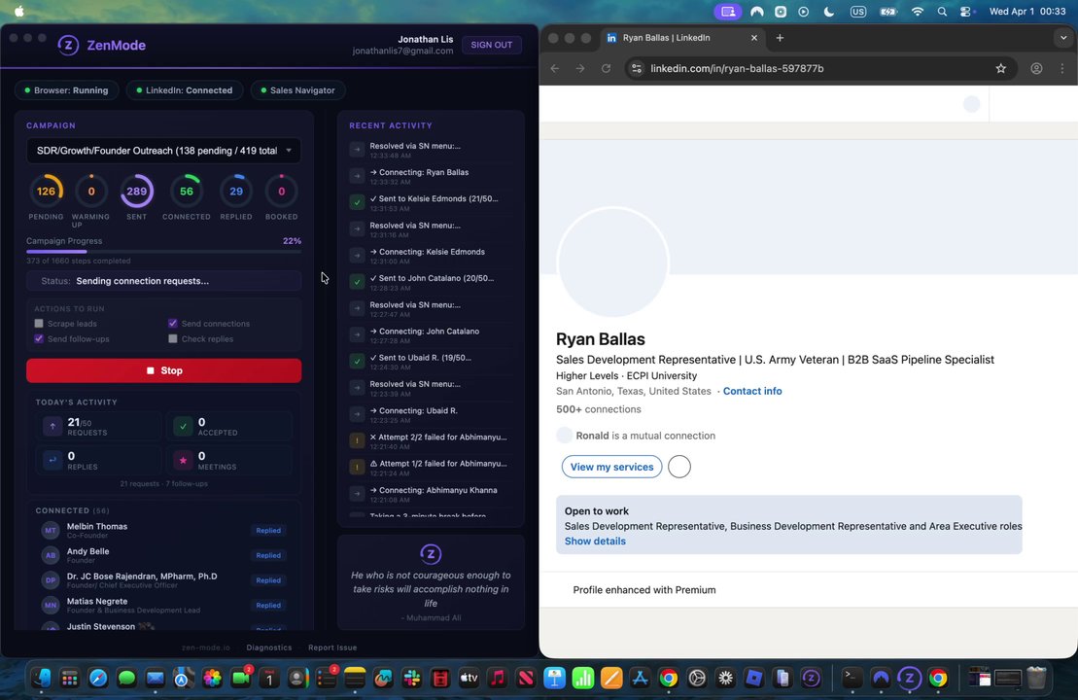
Task: Enable the Check replies checkbox
Action: point(173,338)
